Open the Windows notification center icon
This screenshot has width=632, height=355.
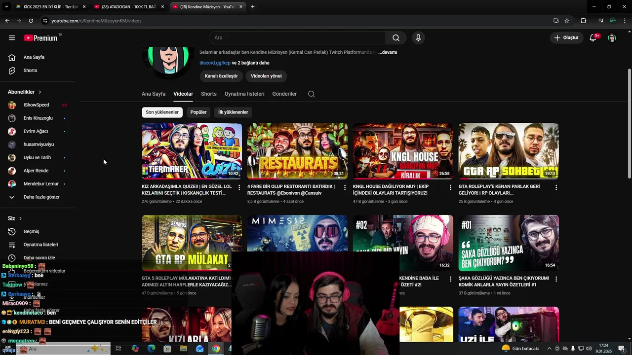click(x=621, y=349)
